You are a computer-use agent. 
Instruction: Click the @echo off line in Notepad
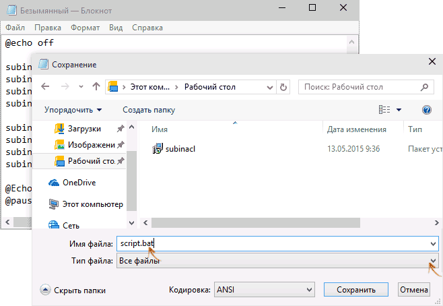click(x=30, y=42)
